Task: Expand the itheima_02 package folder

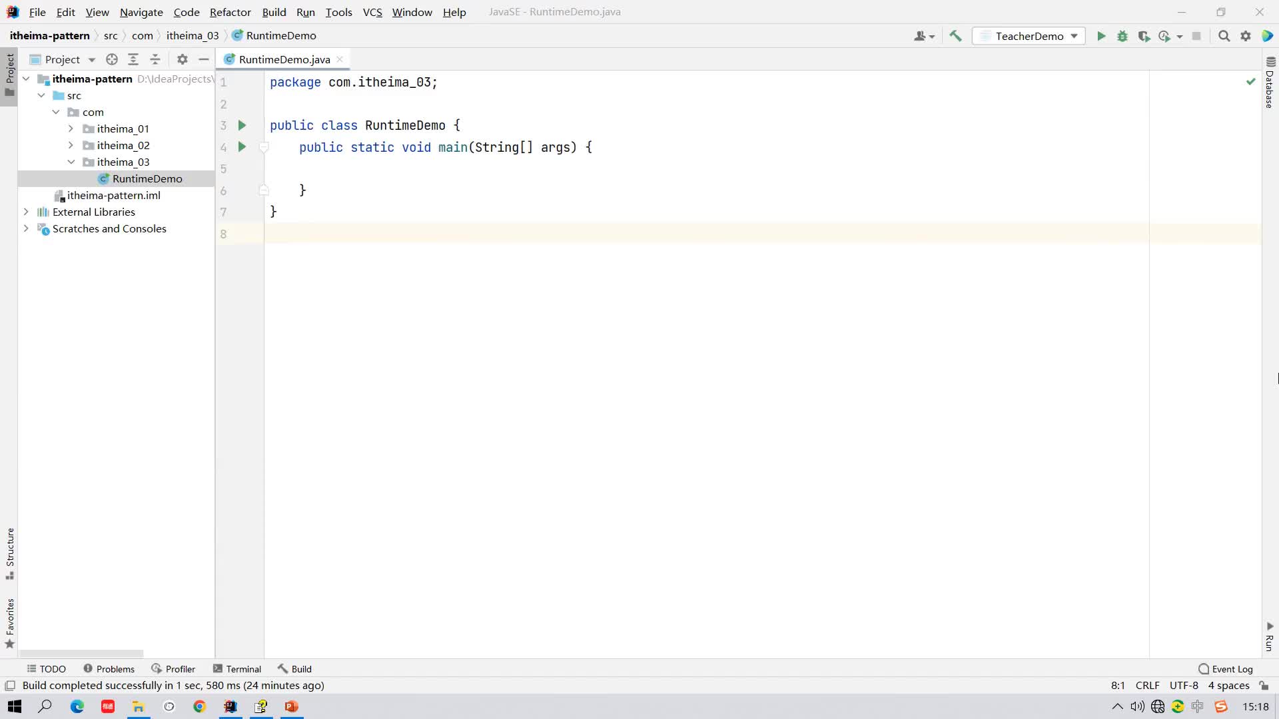Action: pos(71,145)
